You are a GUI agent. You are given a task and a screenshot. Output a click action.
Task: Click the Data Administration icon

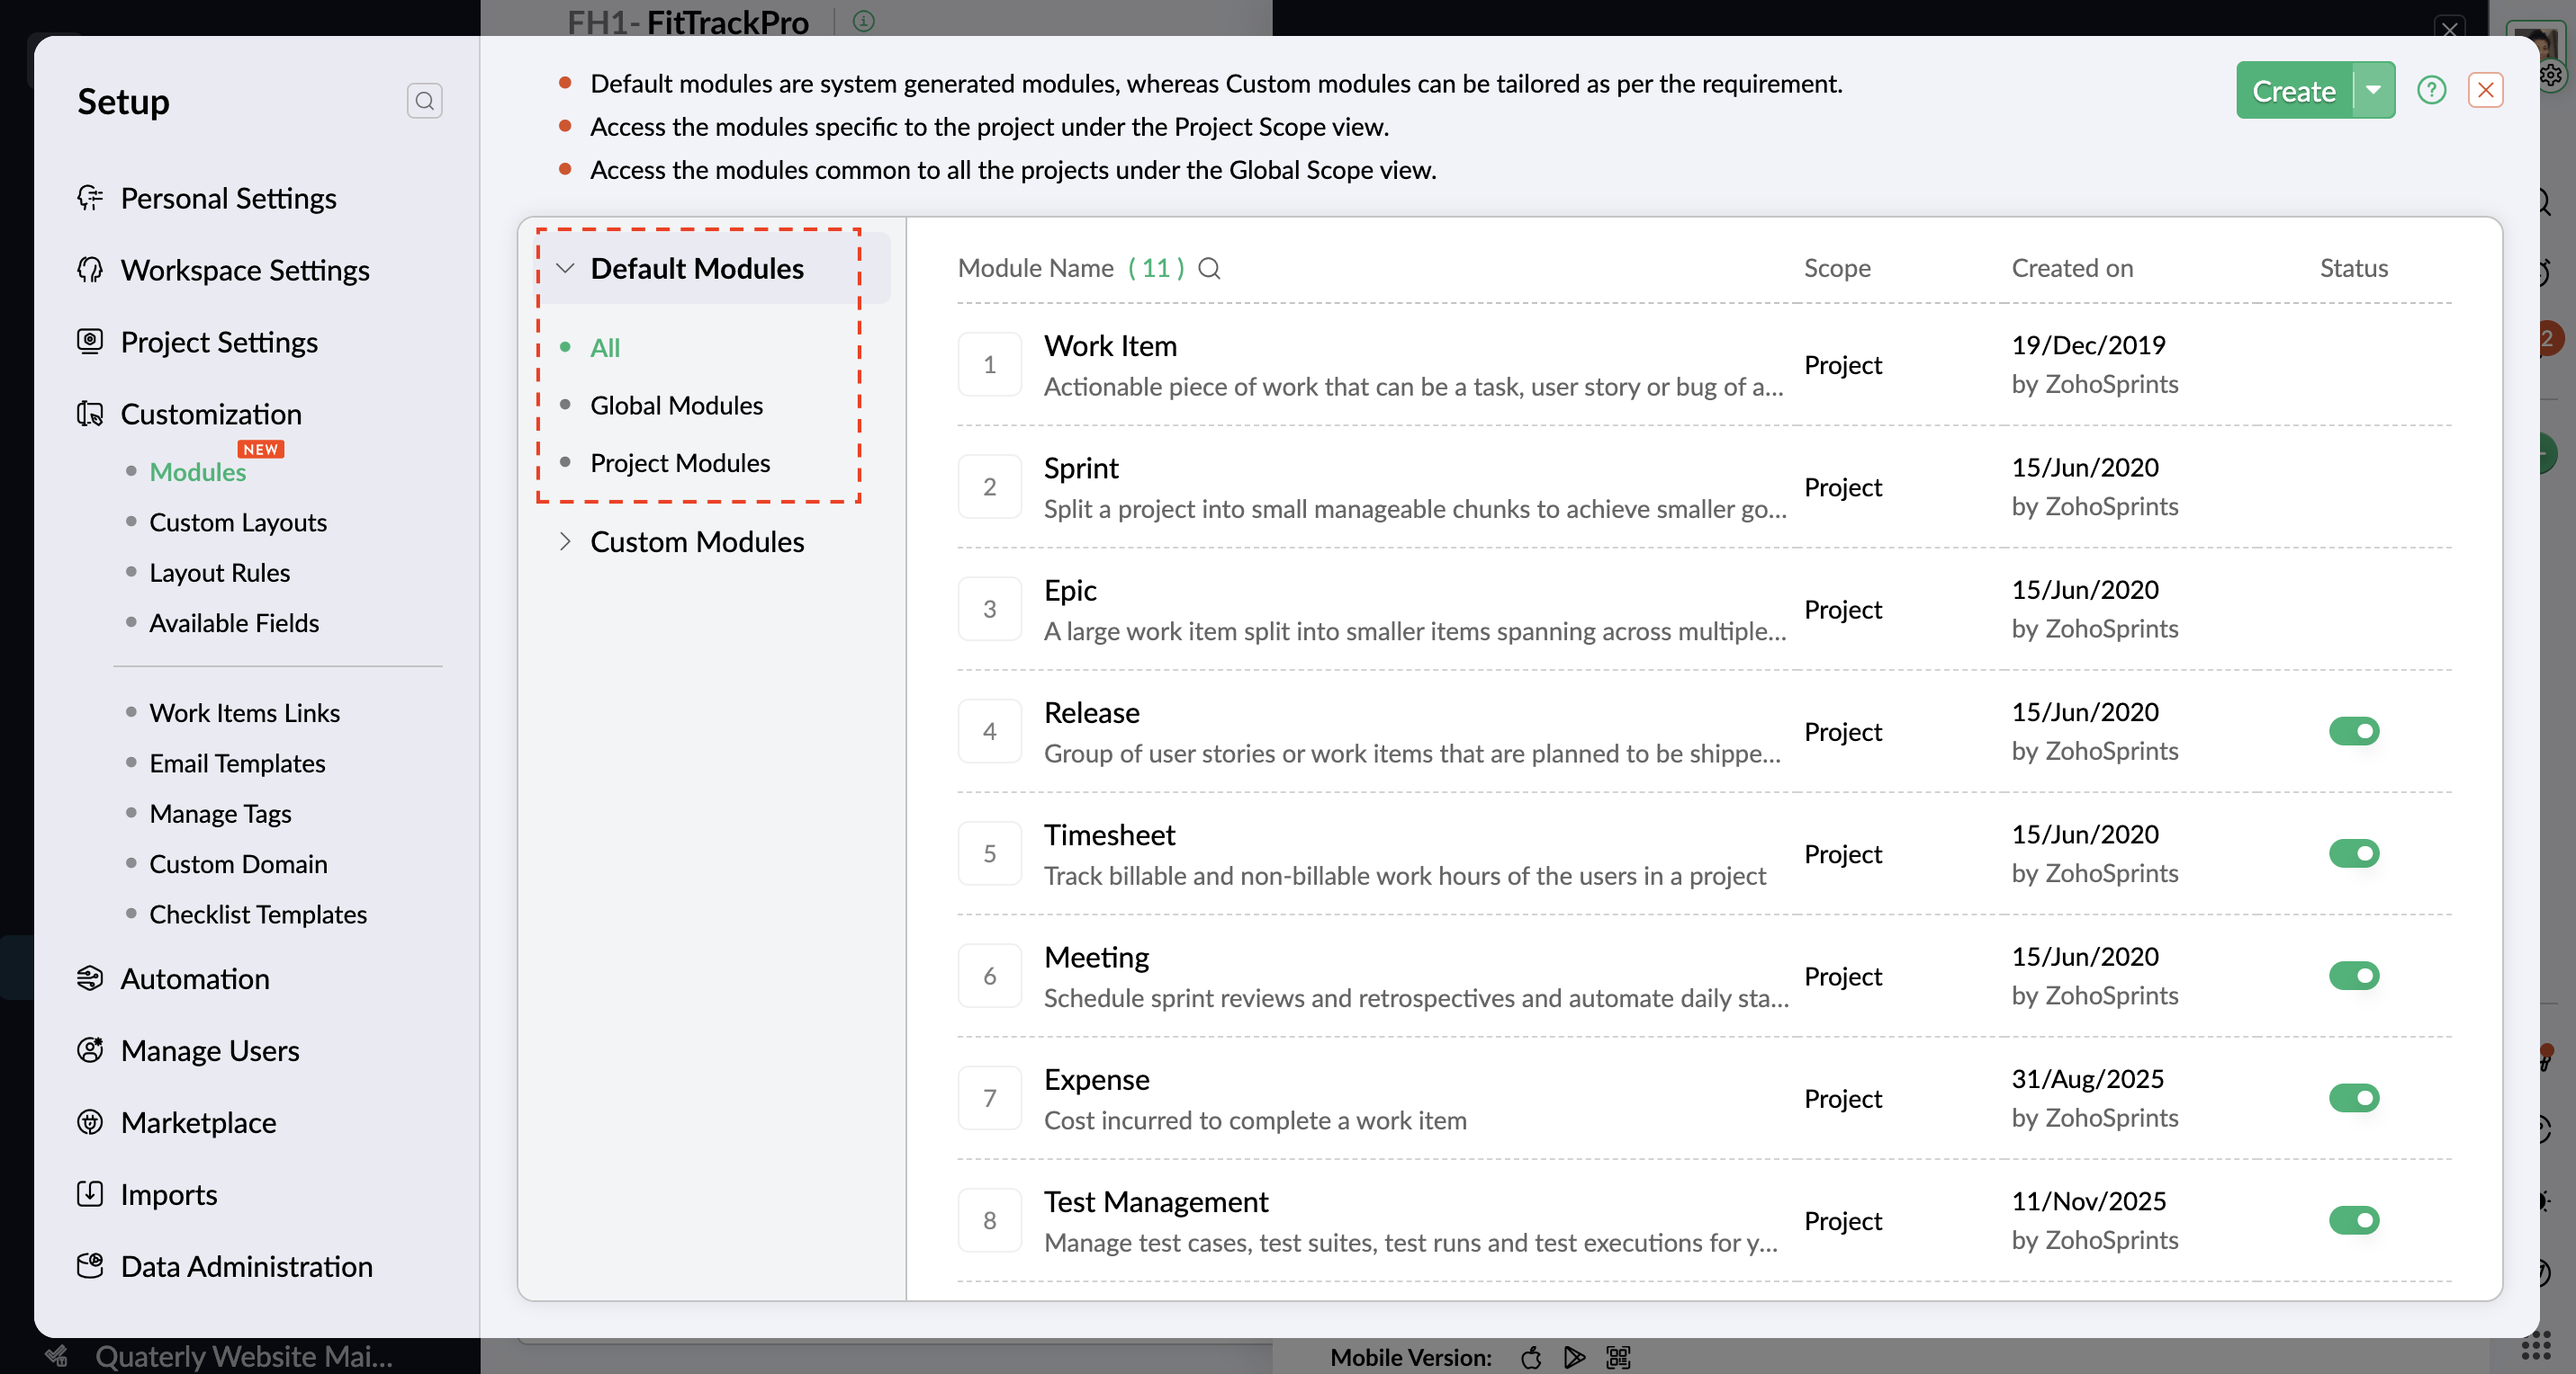pos(90,1266)
